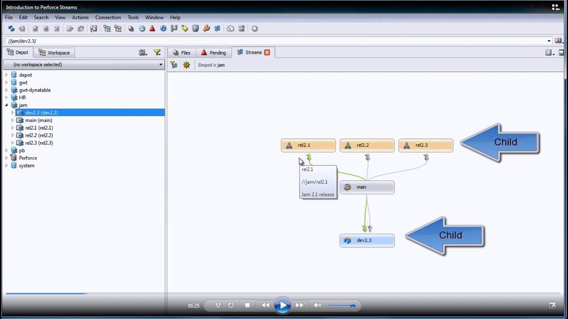
Task: Close the Streams tab
Action: tap(267, 52)
